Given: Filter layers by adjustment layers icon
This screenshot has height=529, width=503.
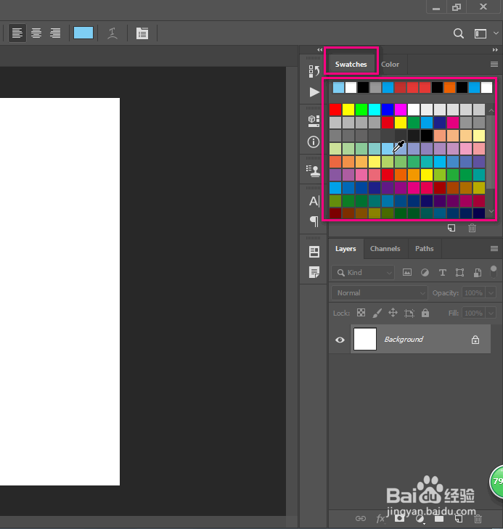Looking at the screenshot, I should (425, 273).
